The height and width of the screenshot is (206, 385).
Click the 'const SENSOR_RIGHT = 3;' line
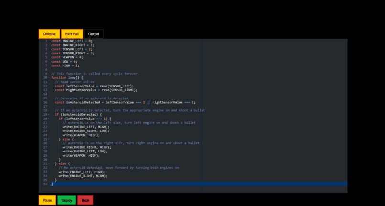pos(73,53)
